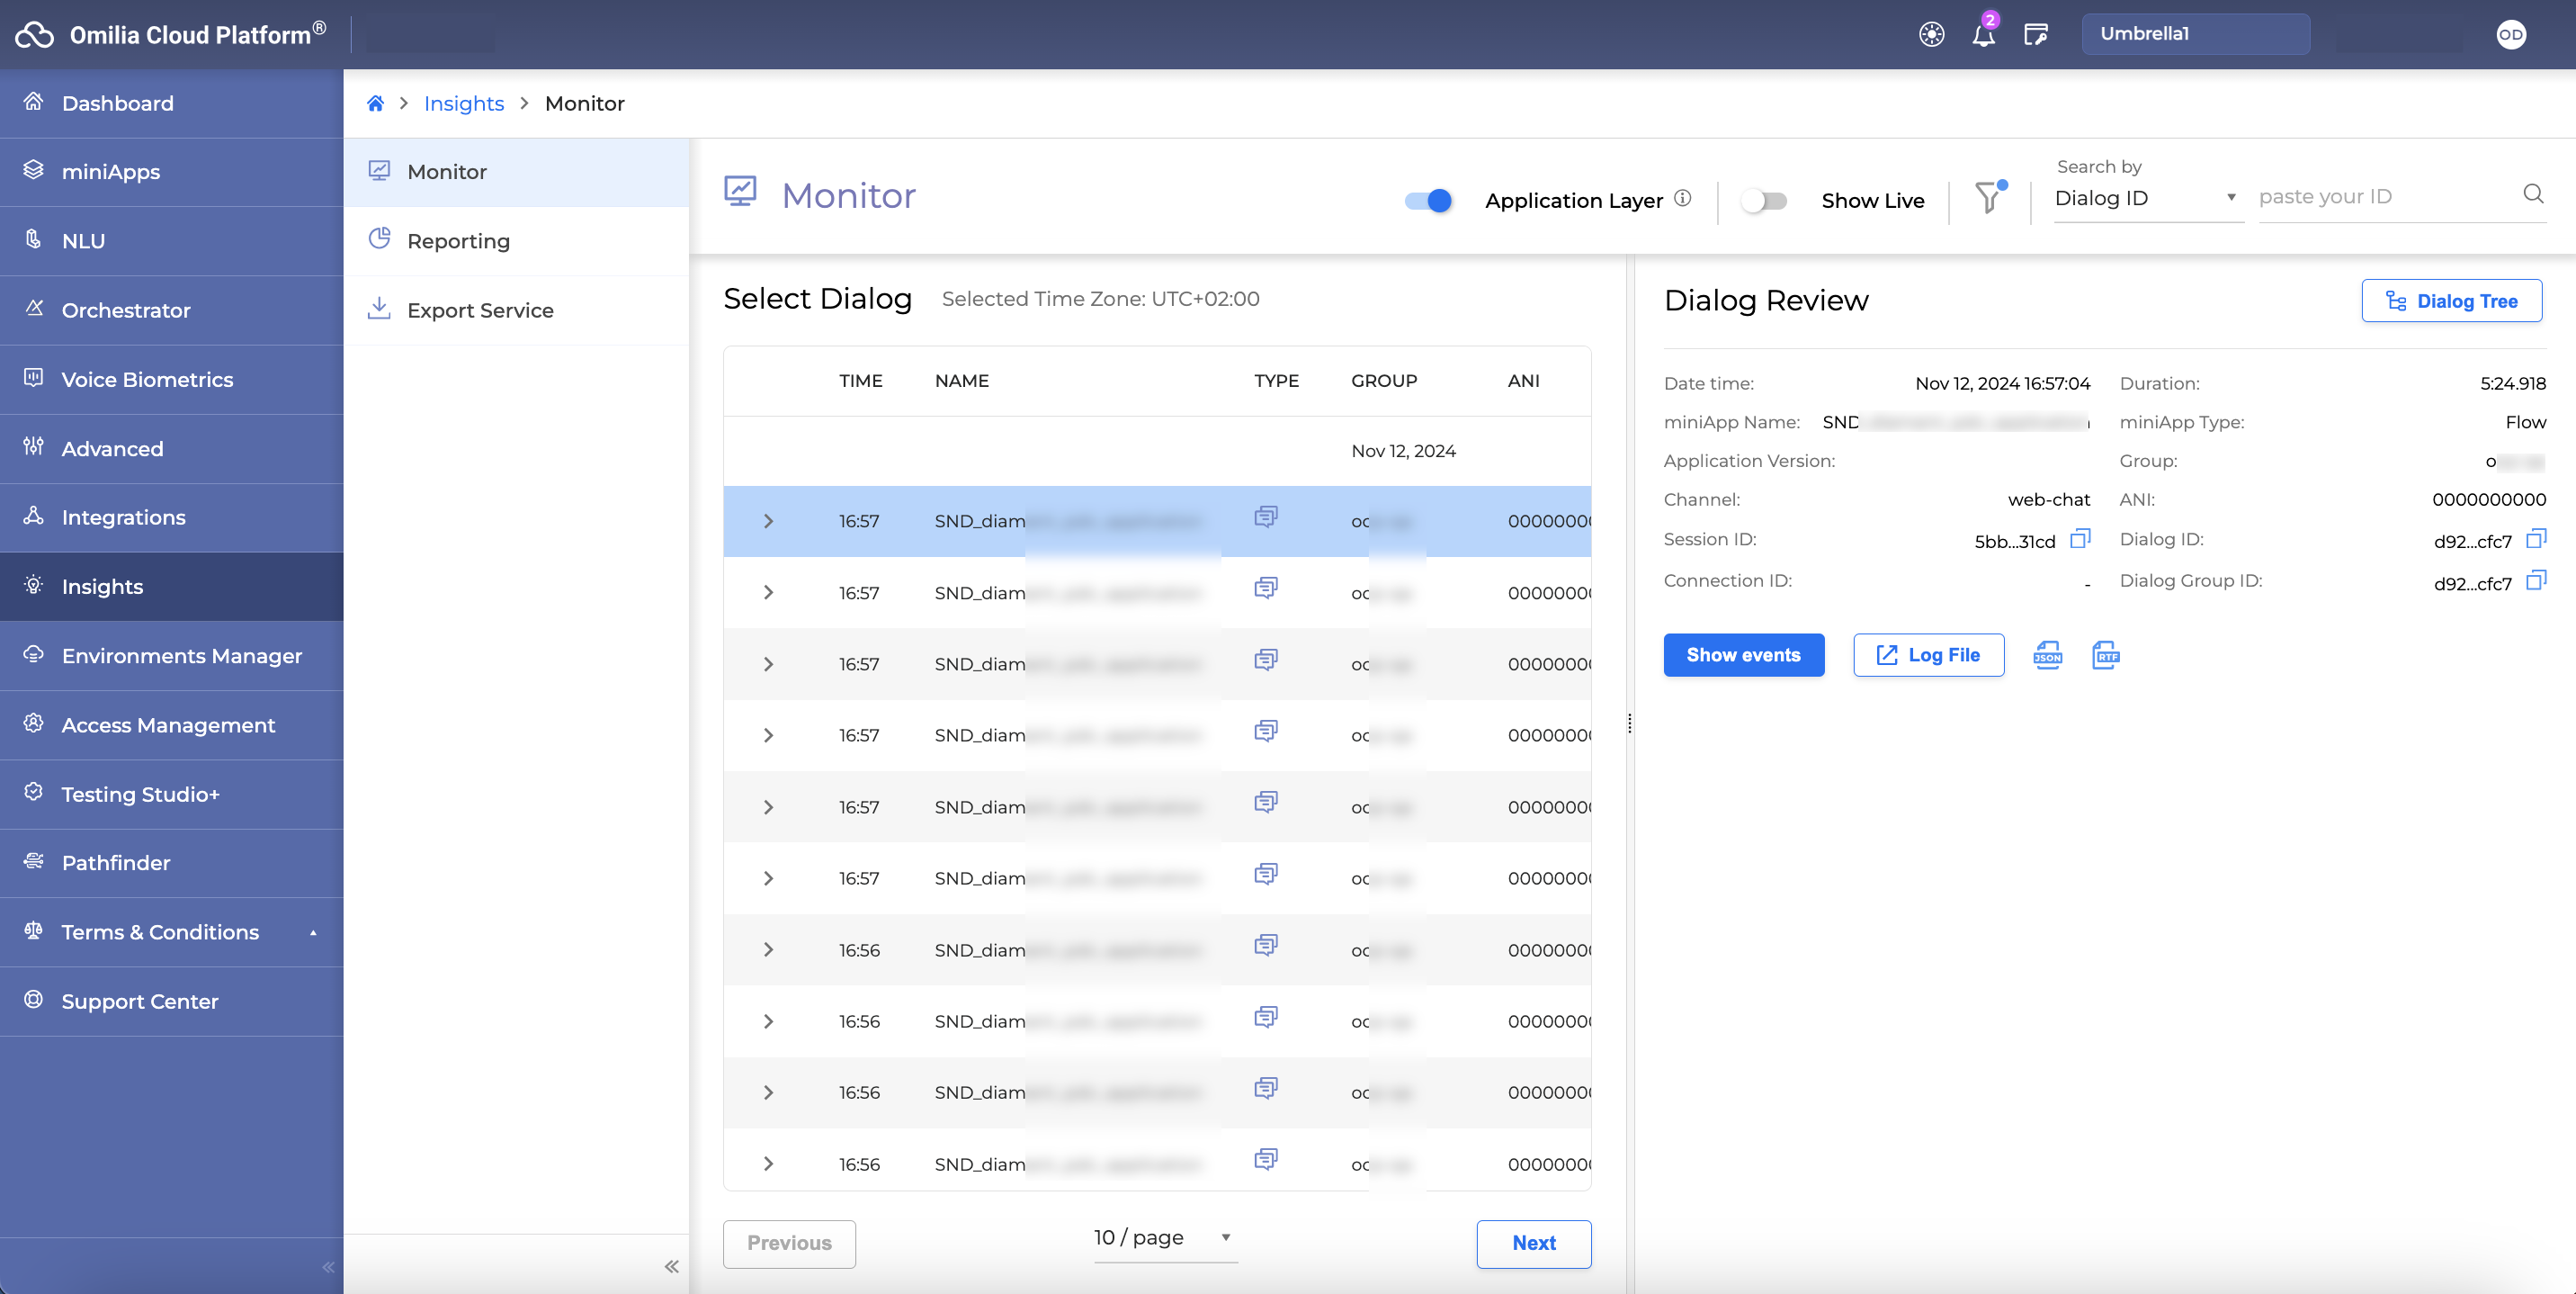Download dialog as JSON file icon
Screen dimensions: 2576x1294
click(x=2047, y=655)
